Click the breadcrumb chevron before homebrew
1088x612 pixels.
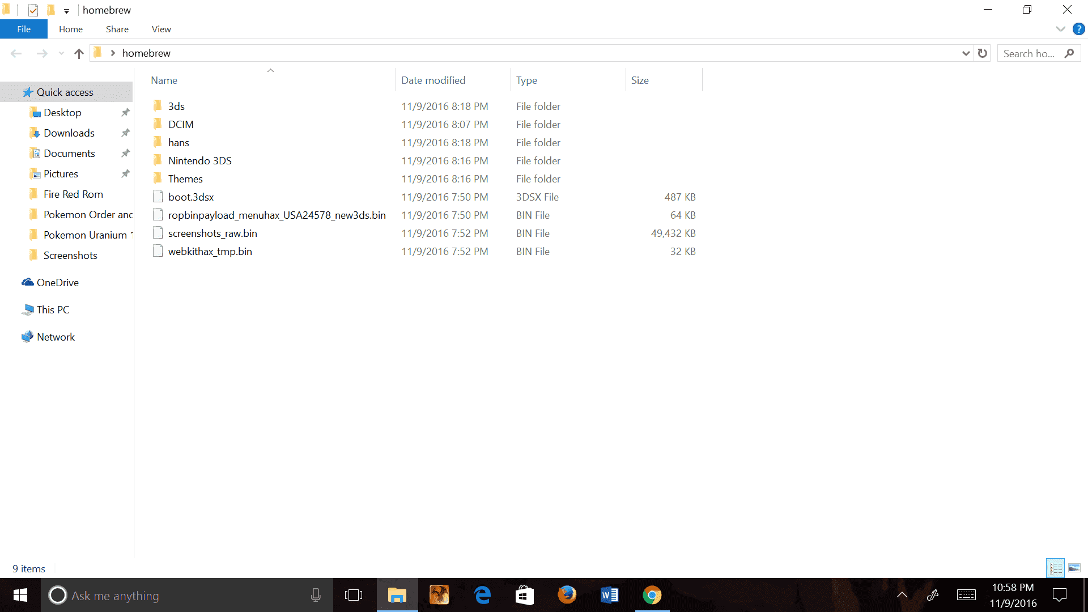113,53
